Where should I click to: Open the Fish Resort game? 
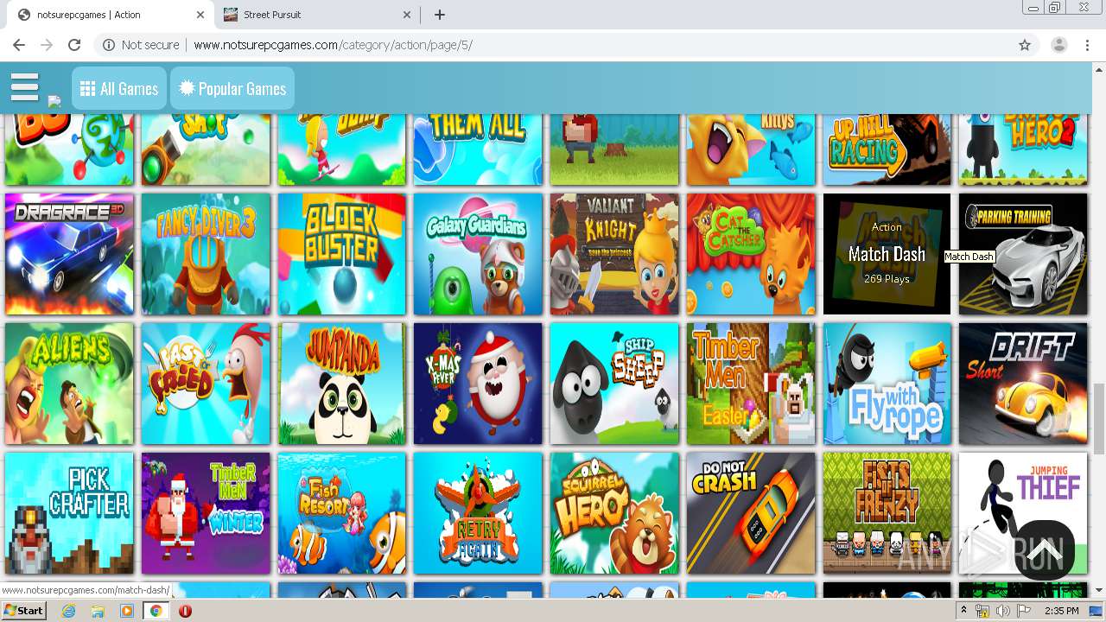[x=342, y=513]
